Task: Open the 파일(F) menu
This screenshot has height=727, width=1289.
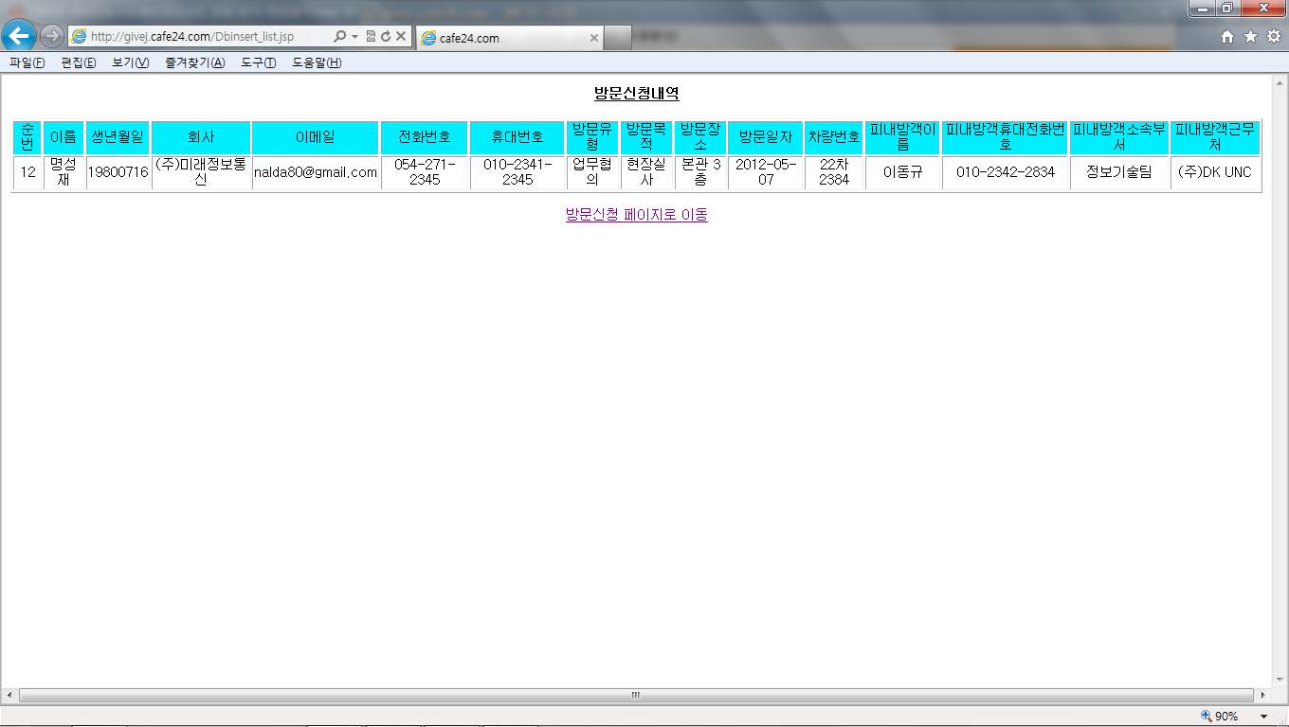Action: [x=27, y=62]
